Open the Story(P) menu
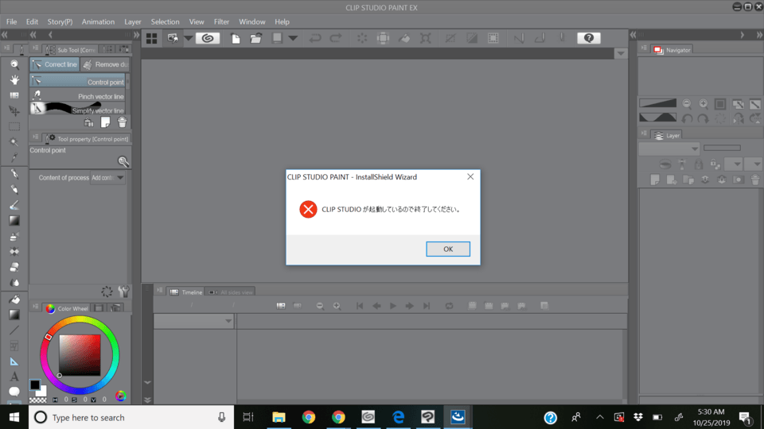This screenshot has height=429, width=764. click(x=60, y=22)
